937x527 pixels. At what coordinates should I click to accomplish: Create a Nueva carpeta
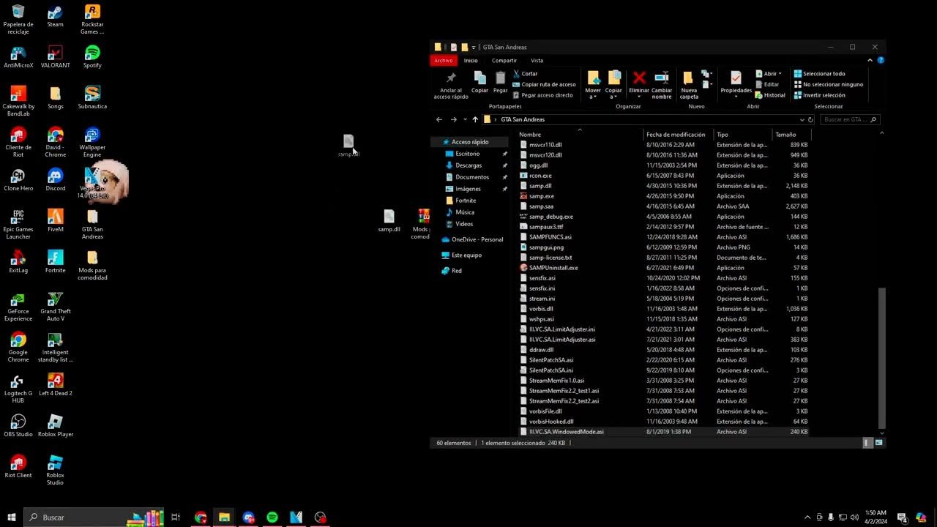689,85
